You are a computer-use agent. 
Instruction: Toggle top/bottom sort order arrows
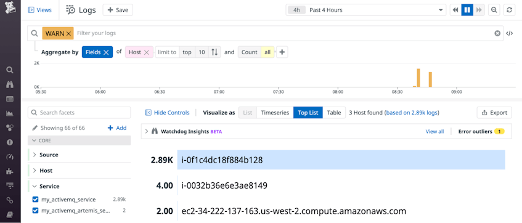pyautogui.click(x=214, y=52)
